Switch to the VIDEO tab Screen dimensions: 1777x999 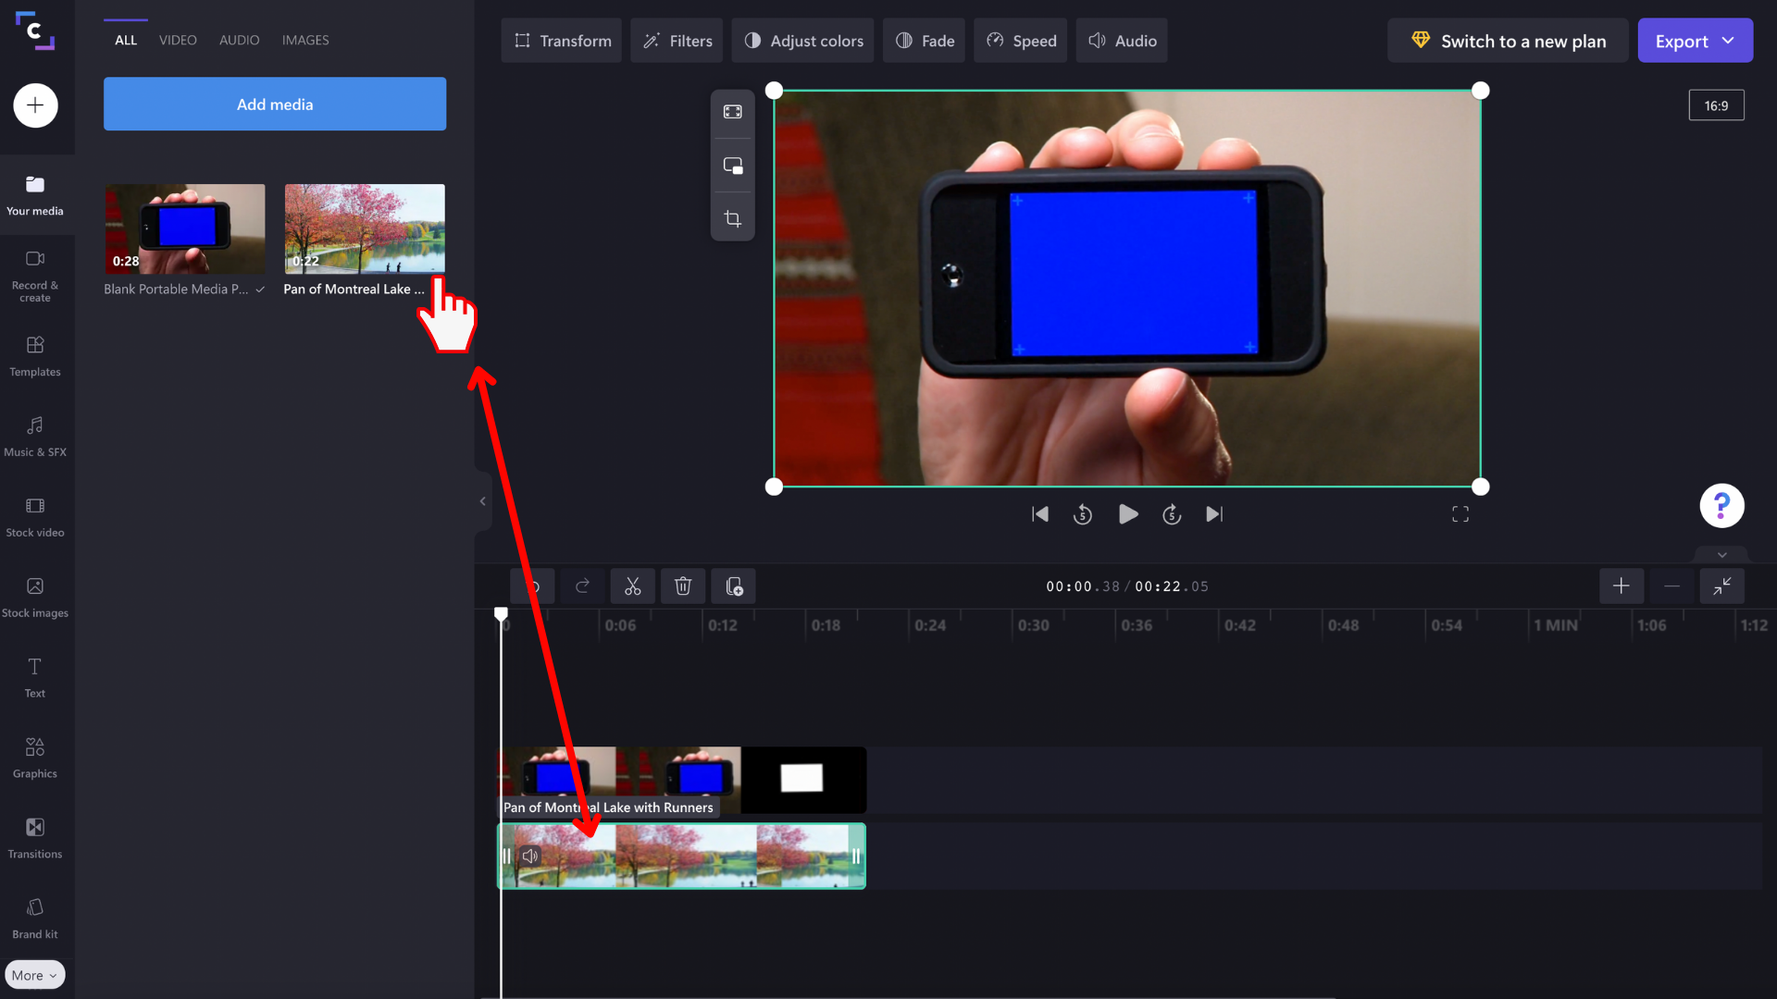[177, 40]
